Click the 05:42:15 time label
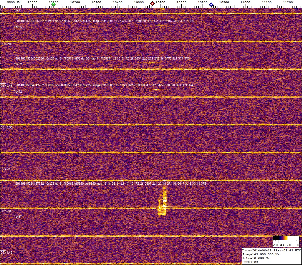 click(6, 169)
